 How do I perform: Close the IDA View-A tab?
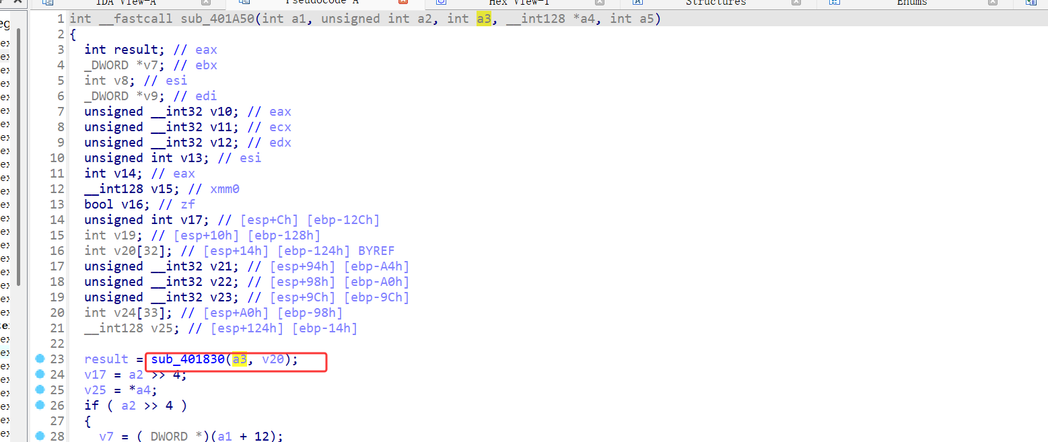pos(207,3)
